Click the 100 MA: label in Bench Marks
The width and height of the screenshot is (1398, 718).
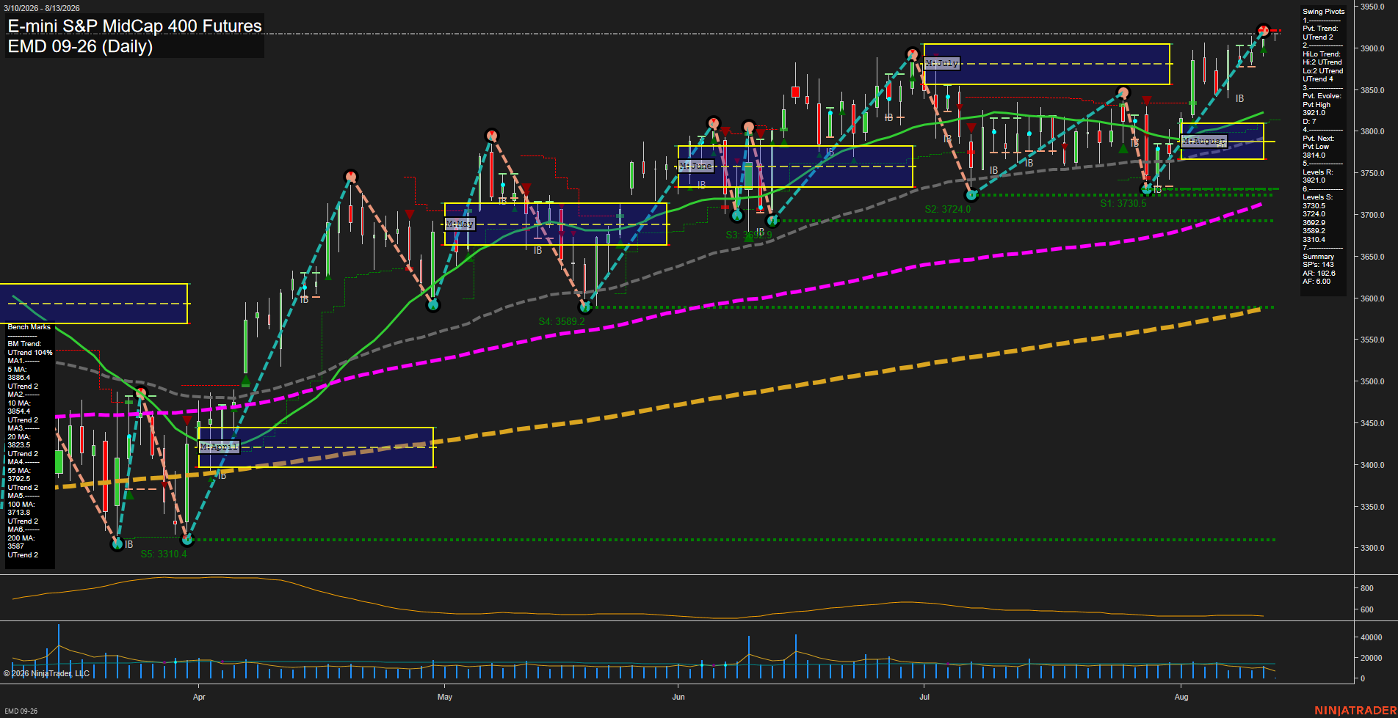21,505
